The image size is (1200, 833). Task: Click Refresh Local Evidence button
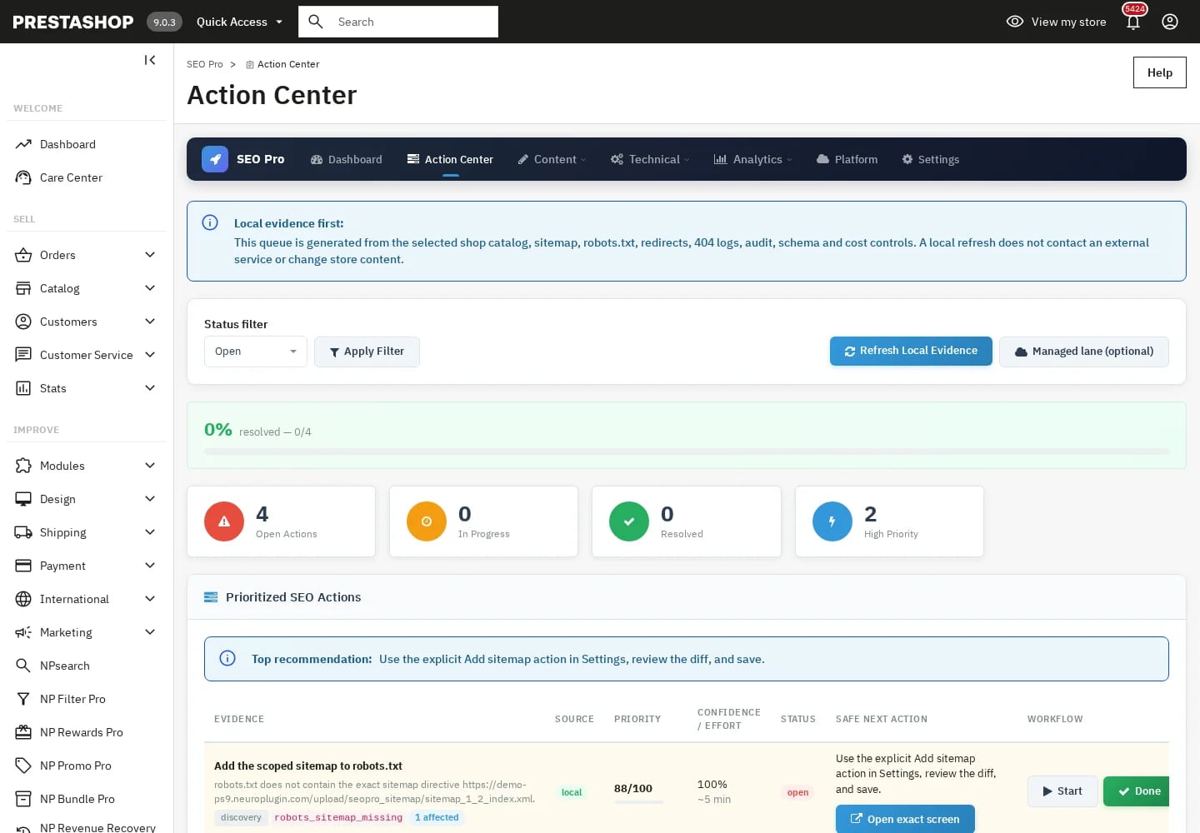pyautogui.click(x=911, y=351)
